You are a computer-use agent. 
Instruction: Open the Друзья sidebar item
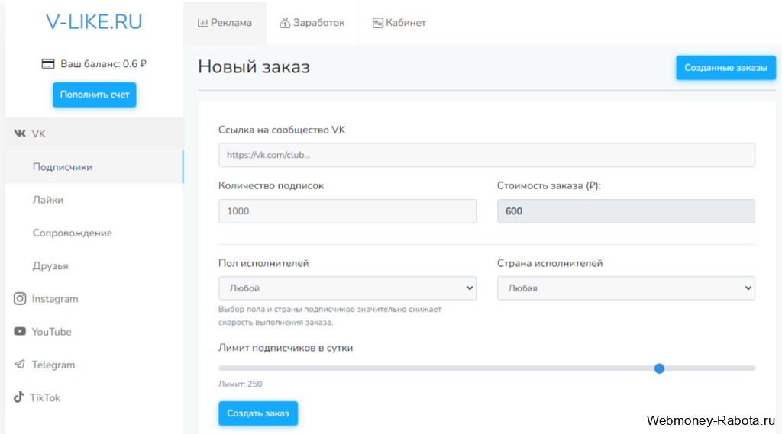[94, 265]
